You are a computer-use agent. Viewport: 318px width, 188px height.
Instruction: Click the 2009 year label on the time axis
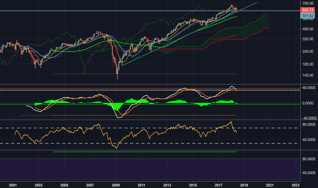[116, 185]
